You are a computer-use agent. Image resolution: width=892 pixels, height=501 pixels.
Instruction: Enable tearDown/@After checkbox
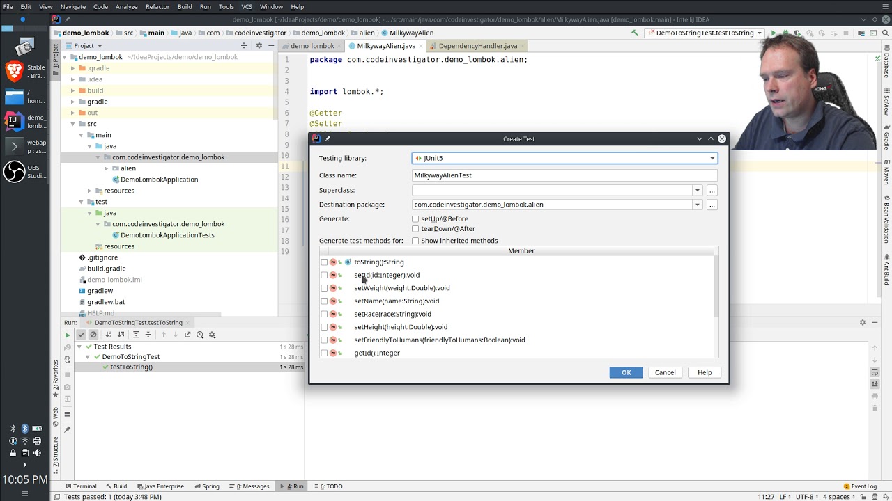(415, 229)
